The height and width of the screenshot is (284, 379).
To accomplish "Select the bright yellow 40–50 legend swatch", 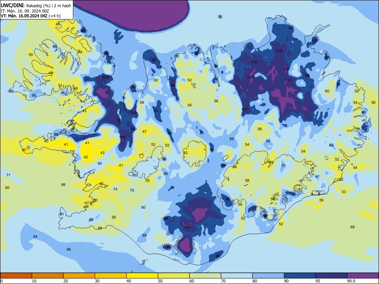I will coord(142,276).
